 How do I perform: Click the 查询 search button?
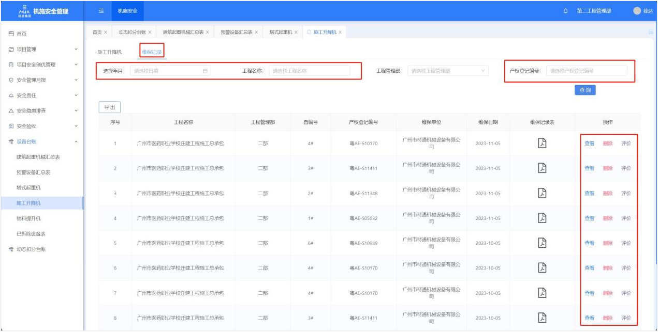click(585, 90)
